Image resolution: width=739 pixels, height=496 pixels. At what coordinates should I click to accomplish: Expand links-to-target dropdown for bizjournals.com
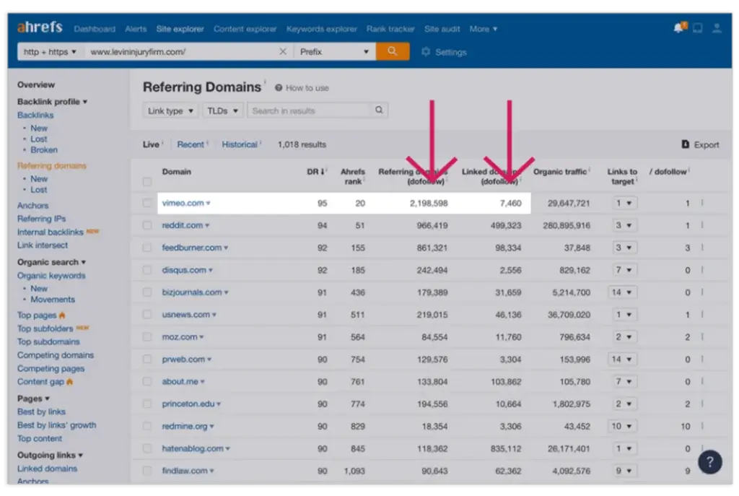pyautogui.click(x=622, y=292)
